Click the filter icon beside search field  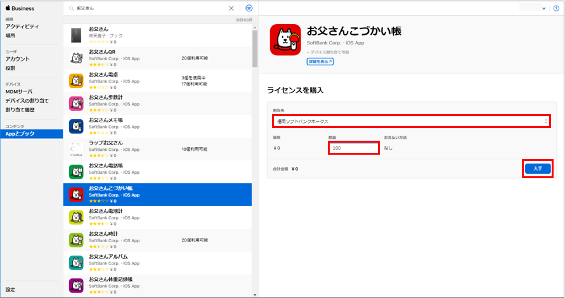pyautogui.click(x=249, y=8)
